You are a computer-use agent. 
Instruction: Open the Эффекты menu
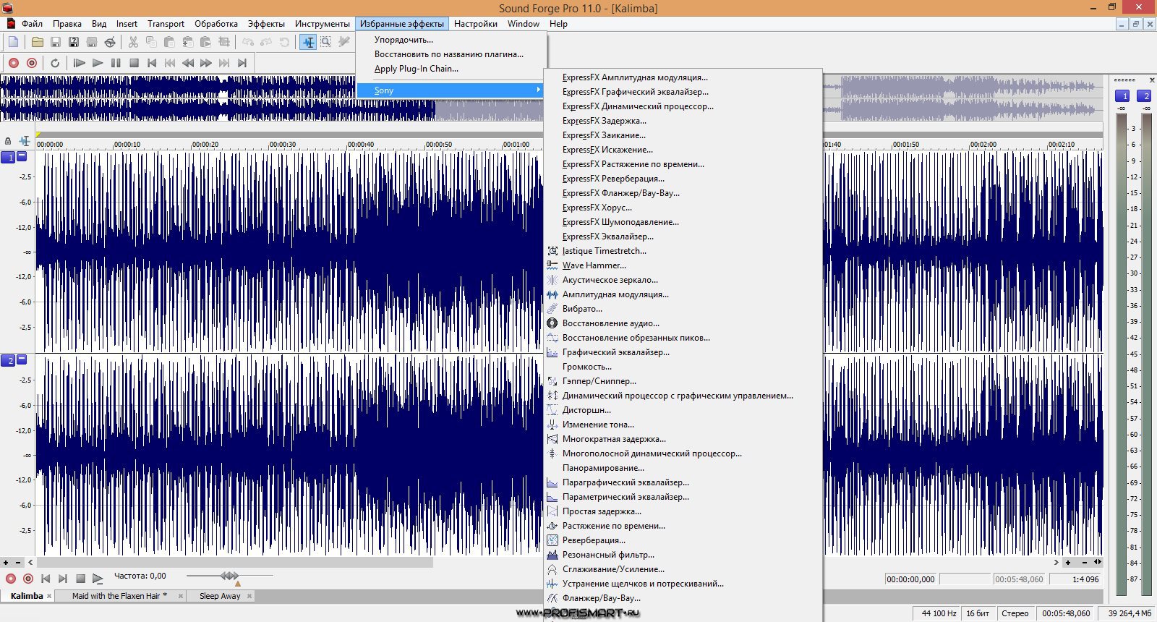(x=266, y=23)
